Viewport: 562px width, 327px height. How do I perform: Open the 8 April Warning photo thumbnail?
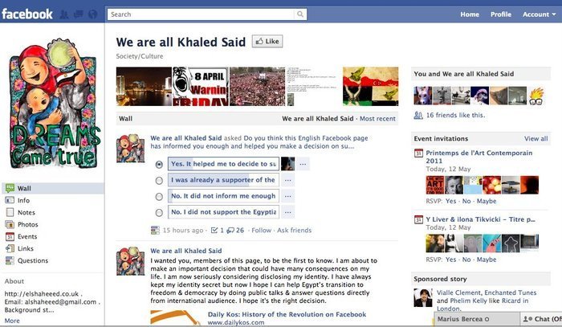[x=201, y=86]
